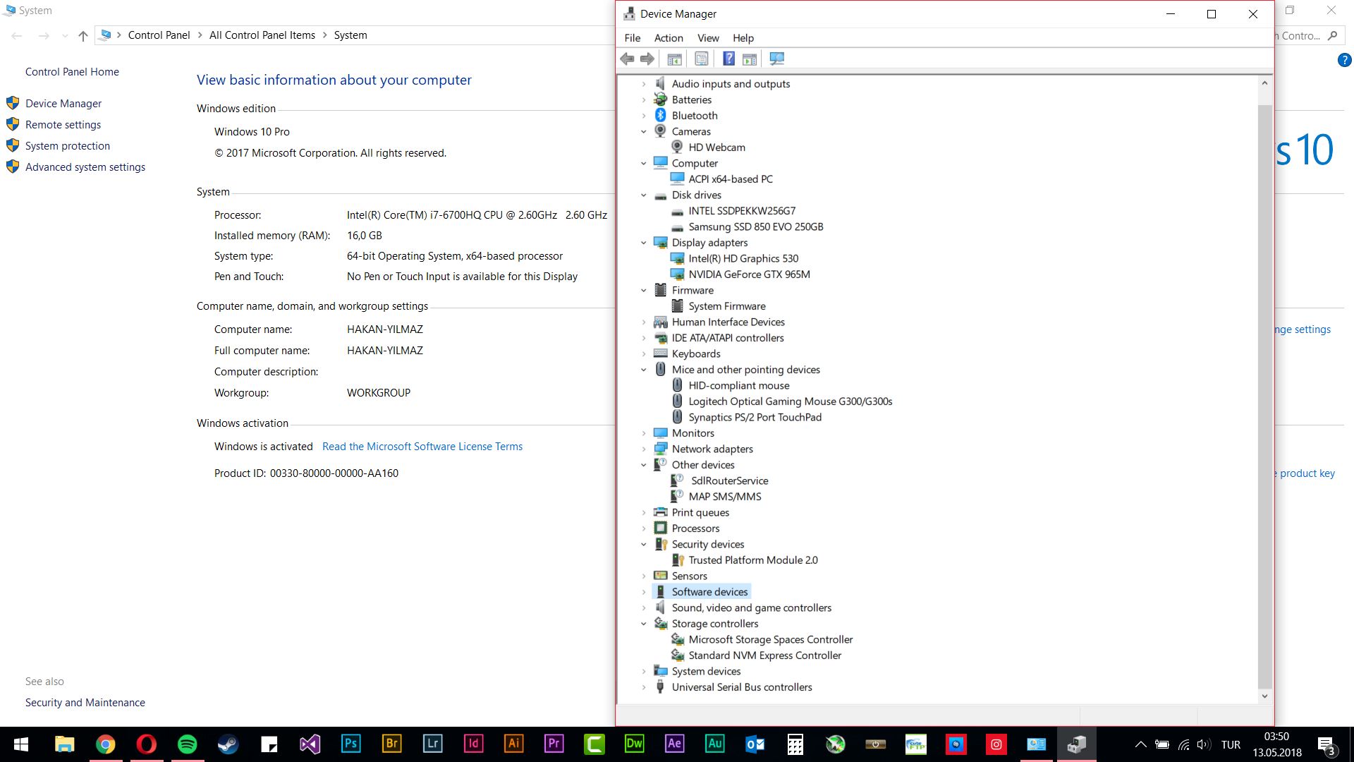Select ACPI x64-based PC entry

coord(731,179)
